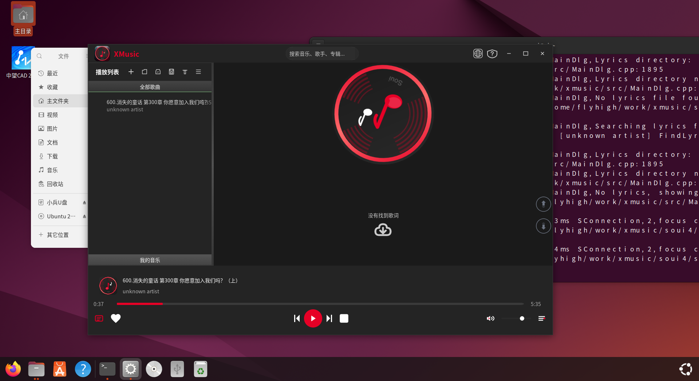Screen dimensions: 699x381
Task: Start playback with the red play button
Action: coord(313,318)
